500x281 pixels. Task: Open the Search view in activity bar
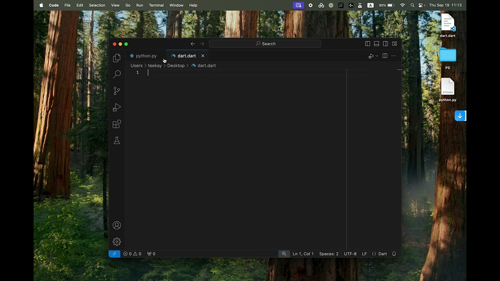pyautogui.click(x=116, y=74)
